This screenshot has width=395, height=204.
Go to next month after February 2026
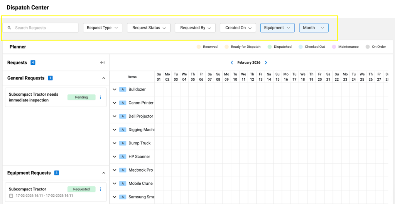pyautogui.click(x=266, y=62)
